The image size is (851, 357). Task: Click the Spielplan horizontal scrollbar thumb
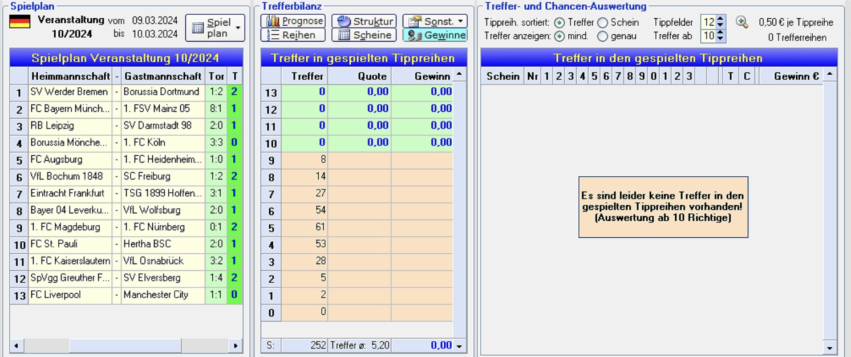click(x=125, y=346)
